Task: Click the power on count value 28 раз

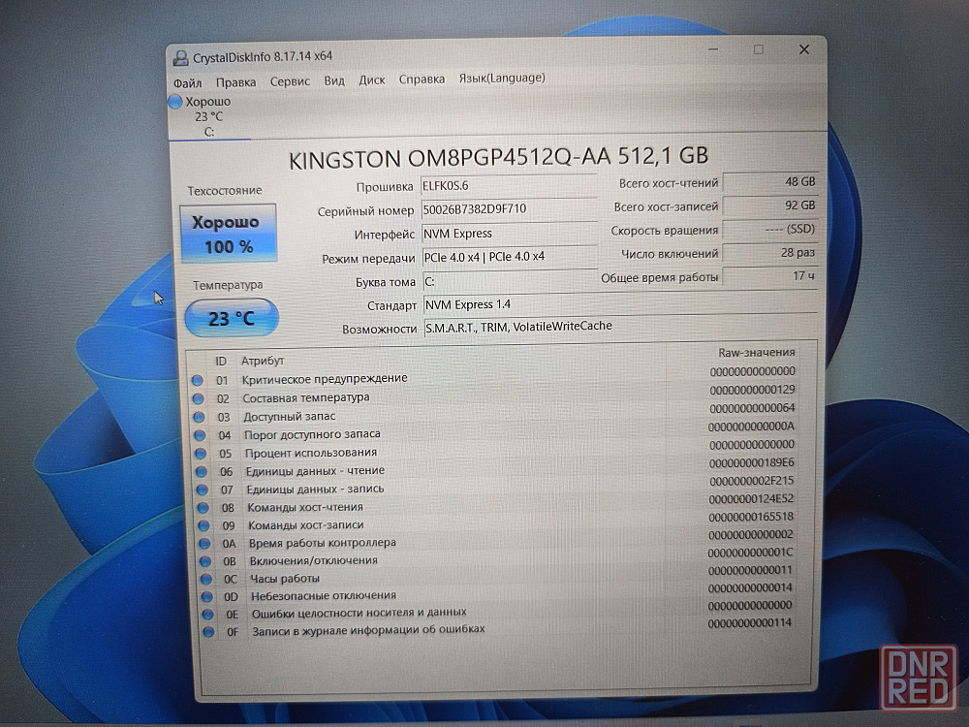Action: click(770, 253)
